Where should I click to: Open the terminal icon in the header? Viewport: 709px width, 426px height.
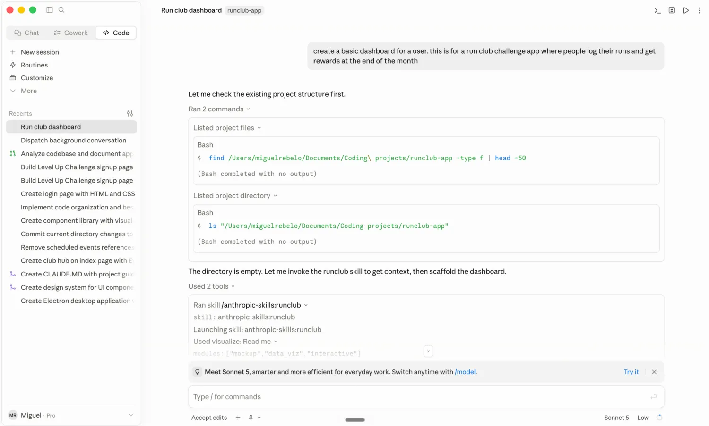click(x=657, y=10)
